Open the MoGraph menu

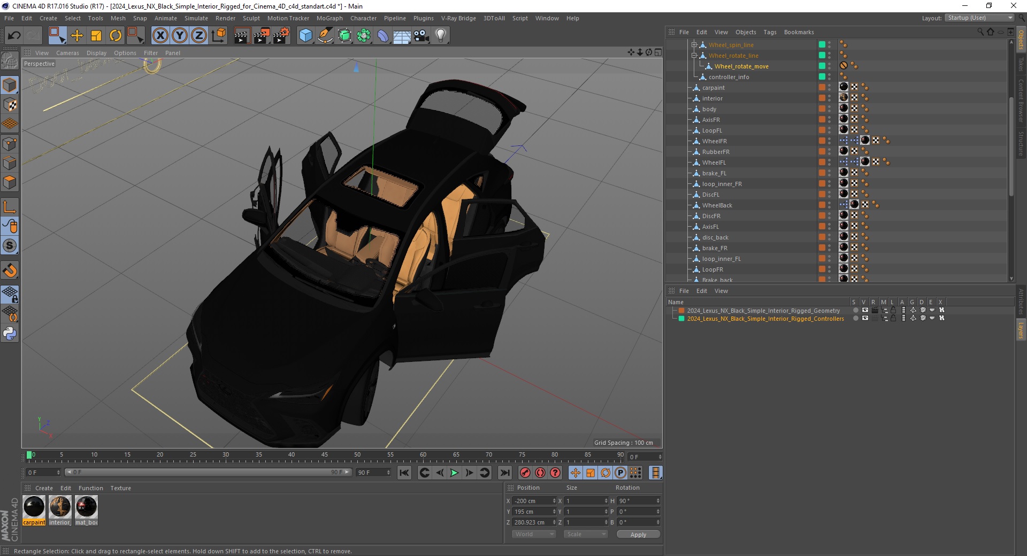(x=329, y=18)
